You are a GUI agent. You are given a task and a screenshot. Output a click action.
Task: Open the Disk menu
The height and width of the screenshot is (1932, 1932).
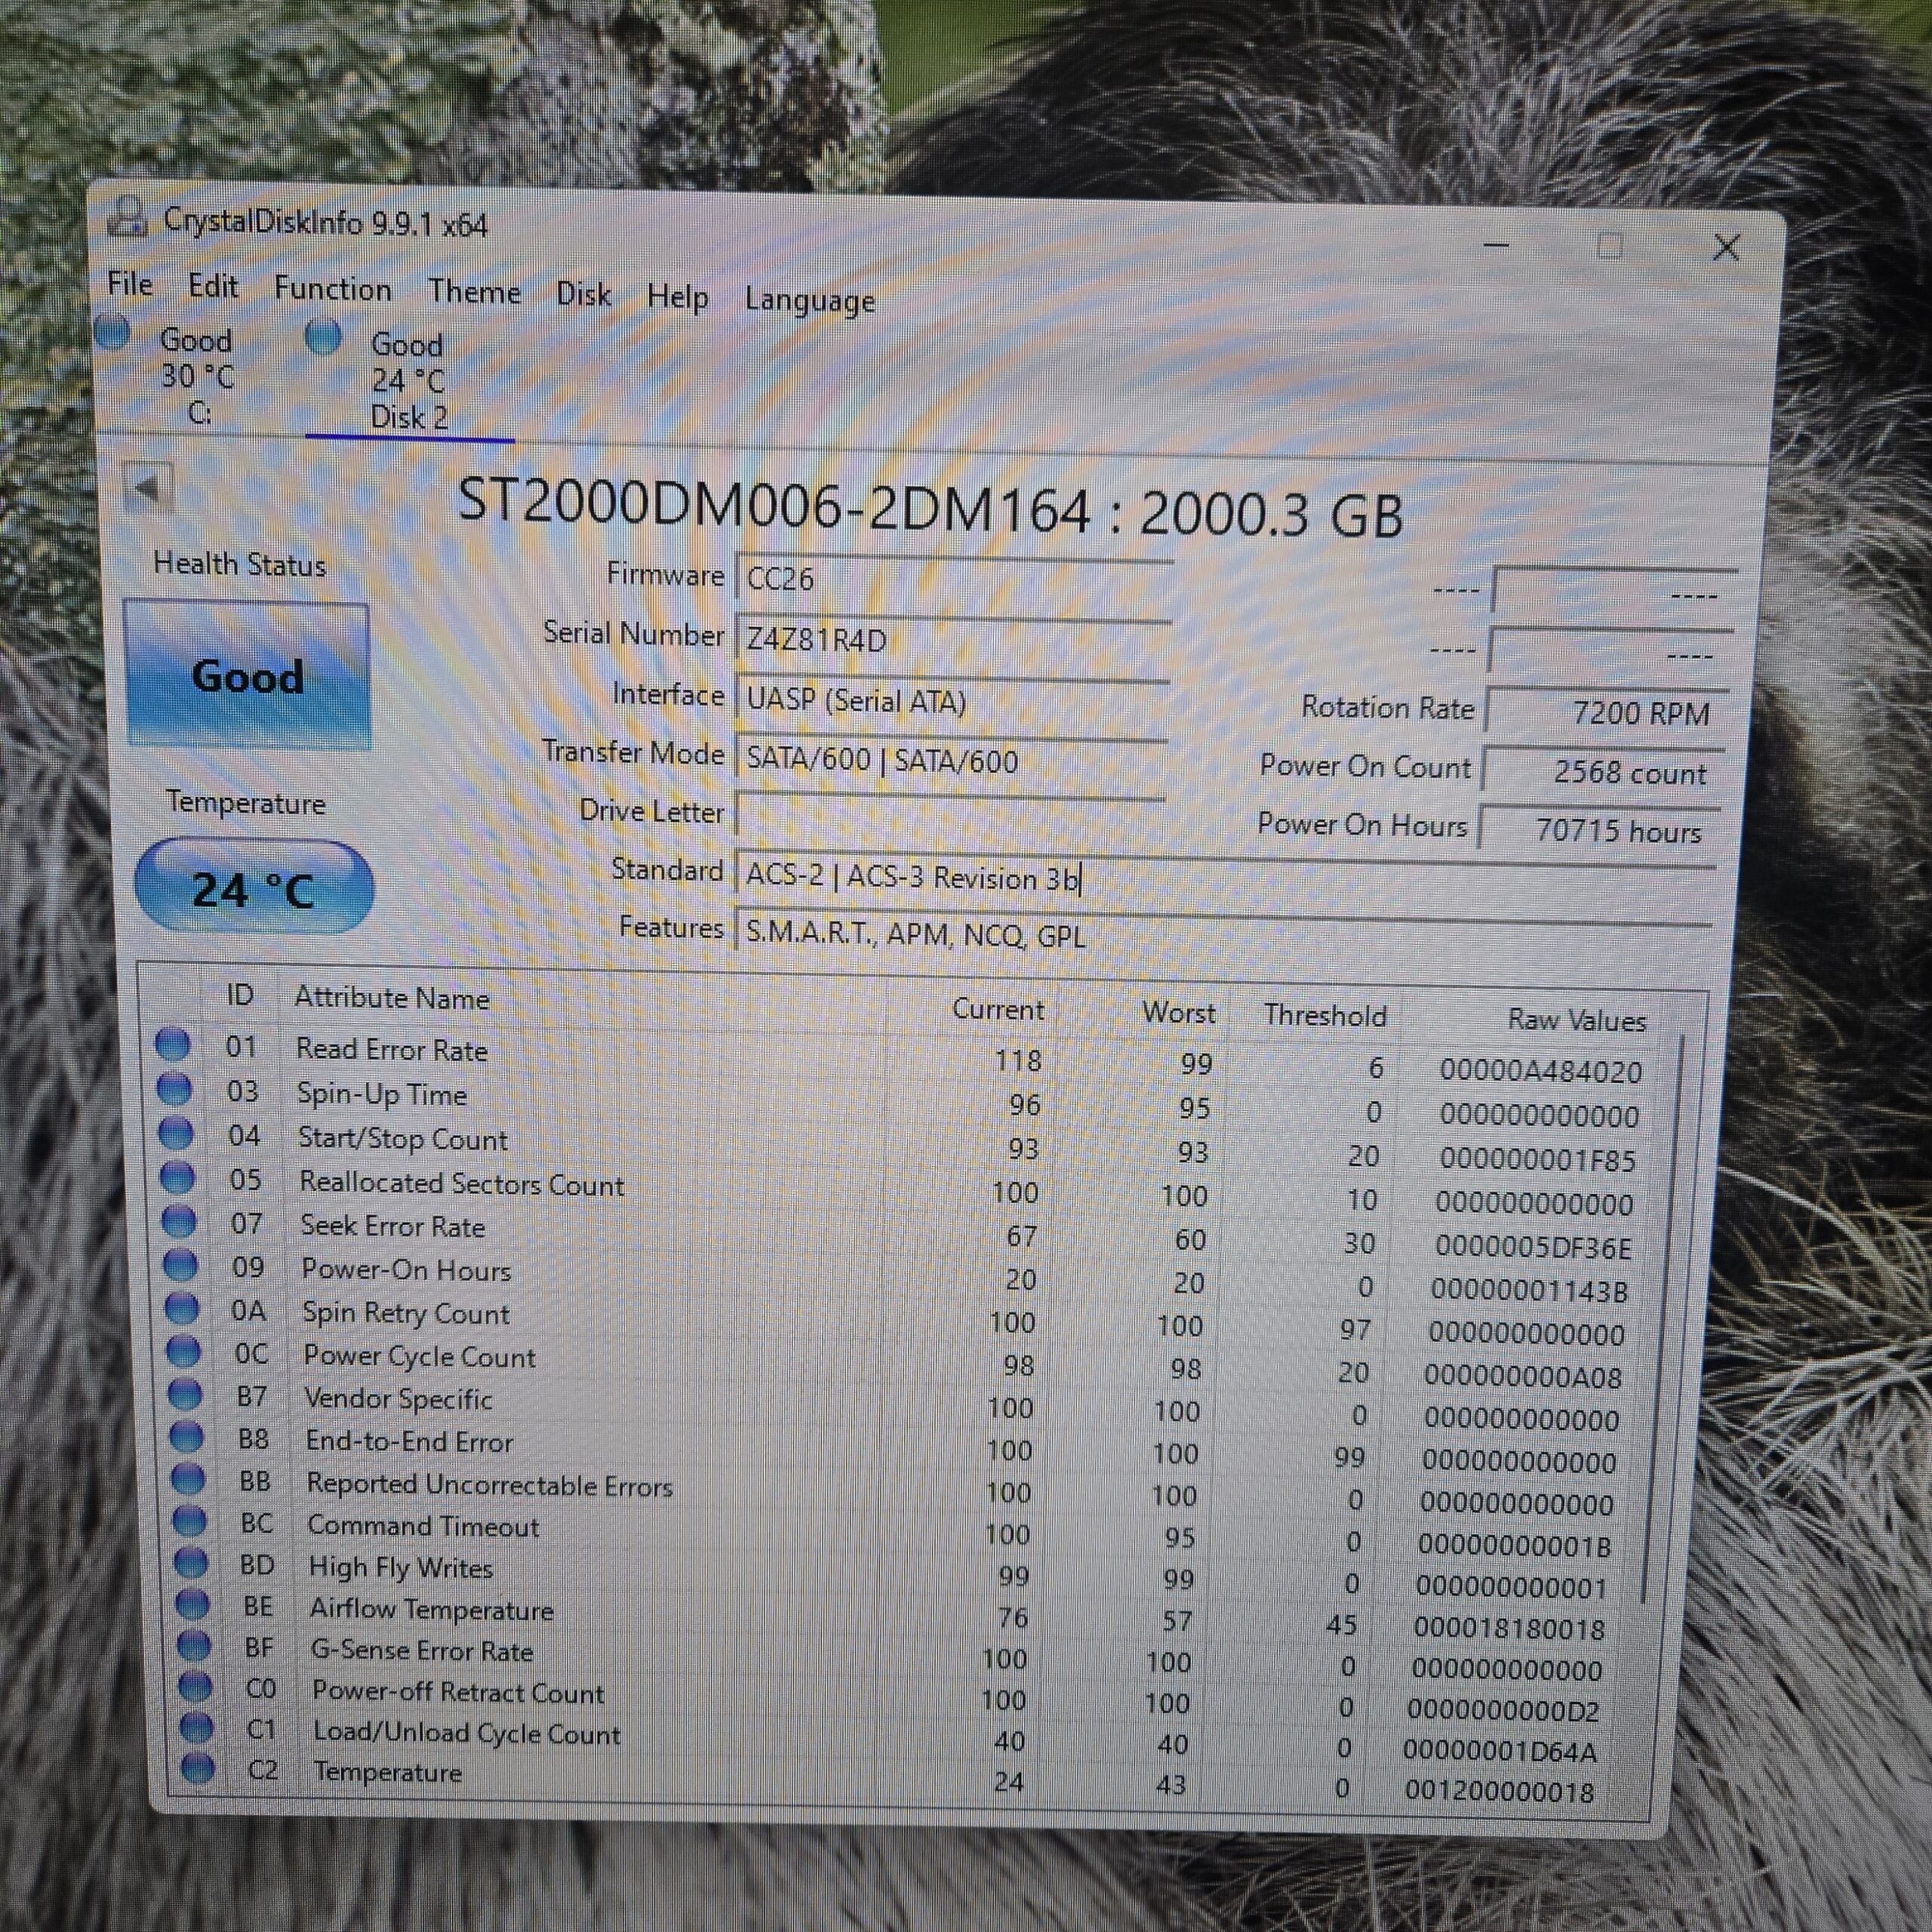tap(584, 294)
